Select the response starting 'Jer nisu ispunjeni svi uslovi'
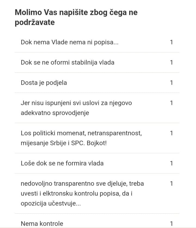 click(76, 103)
